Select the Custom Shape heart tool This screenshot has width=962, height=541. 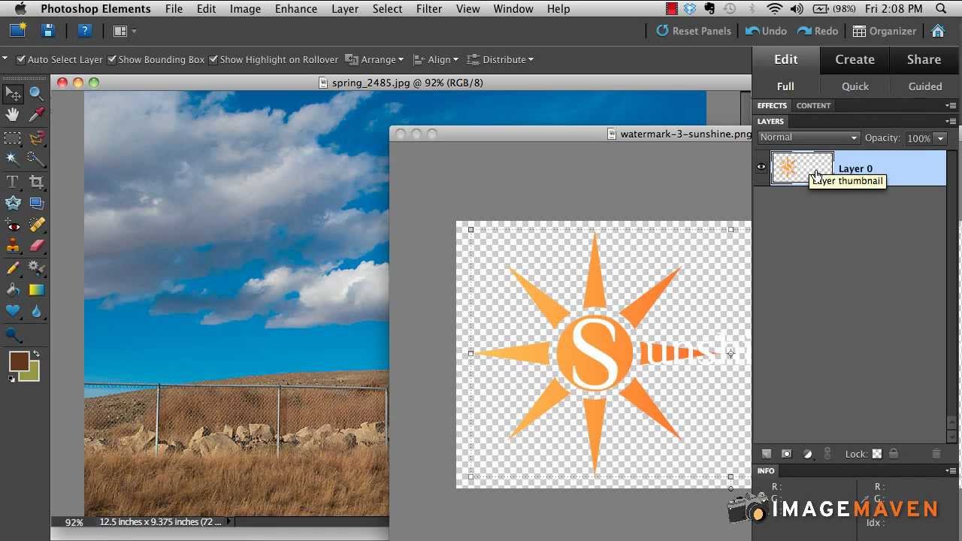13,311
